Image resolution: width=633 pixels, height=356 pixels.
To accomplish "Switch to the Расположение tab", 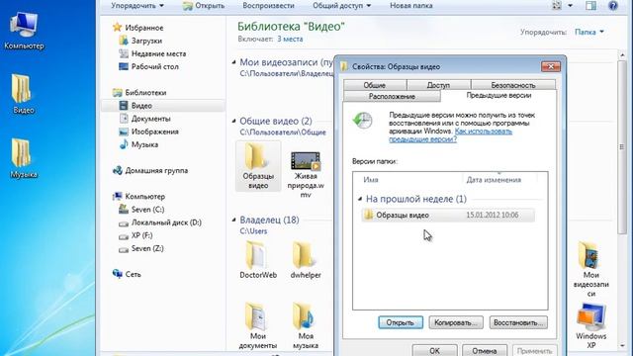I will click(x=392, y=97).
